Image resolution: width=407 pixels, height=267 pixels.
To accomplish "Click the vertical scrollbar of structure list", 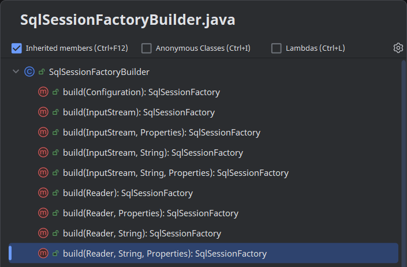I will 403,161.
